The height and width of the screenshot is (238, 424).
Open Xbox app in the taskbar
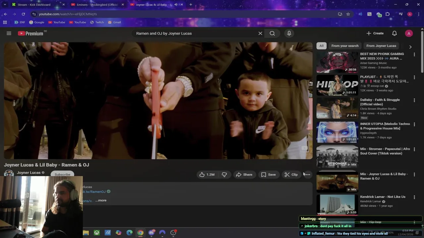point(97,233)
